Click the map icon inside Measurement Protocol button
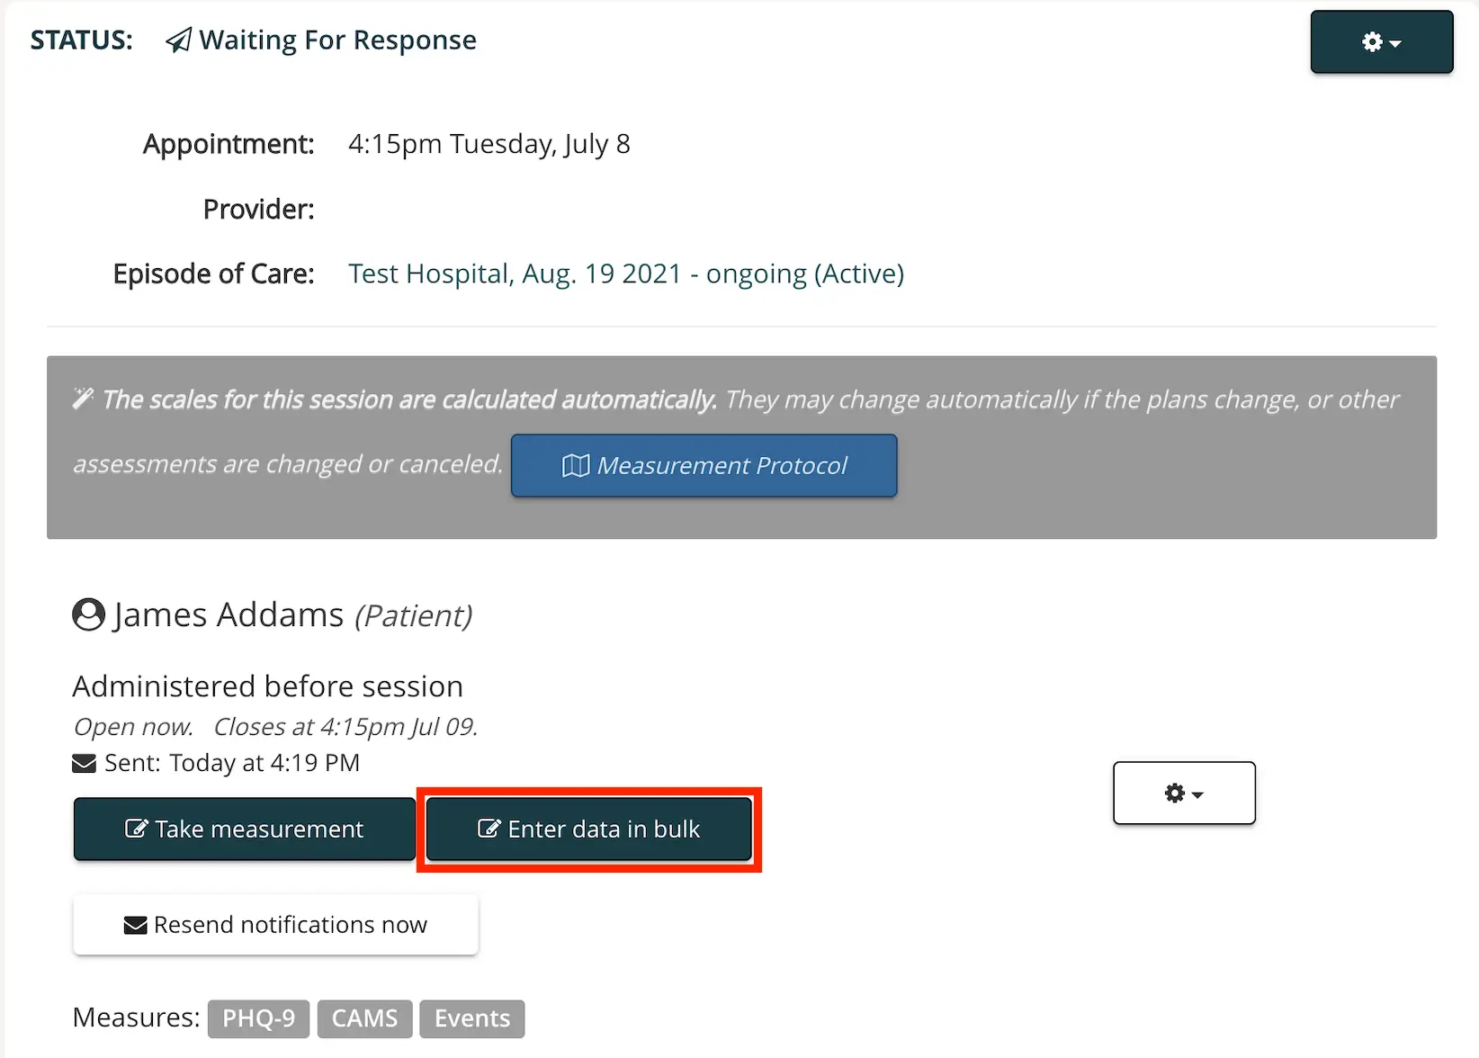 [x=576, y=465]
